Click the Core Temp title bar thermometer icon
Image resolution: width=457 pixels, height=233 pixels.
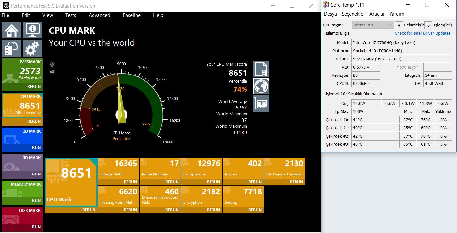tap(326, 5)
